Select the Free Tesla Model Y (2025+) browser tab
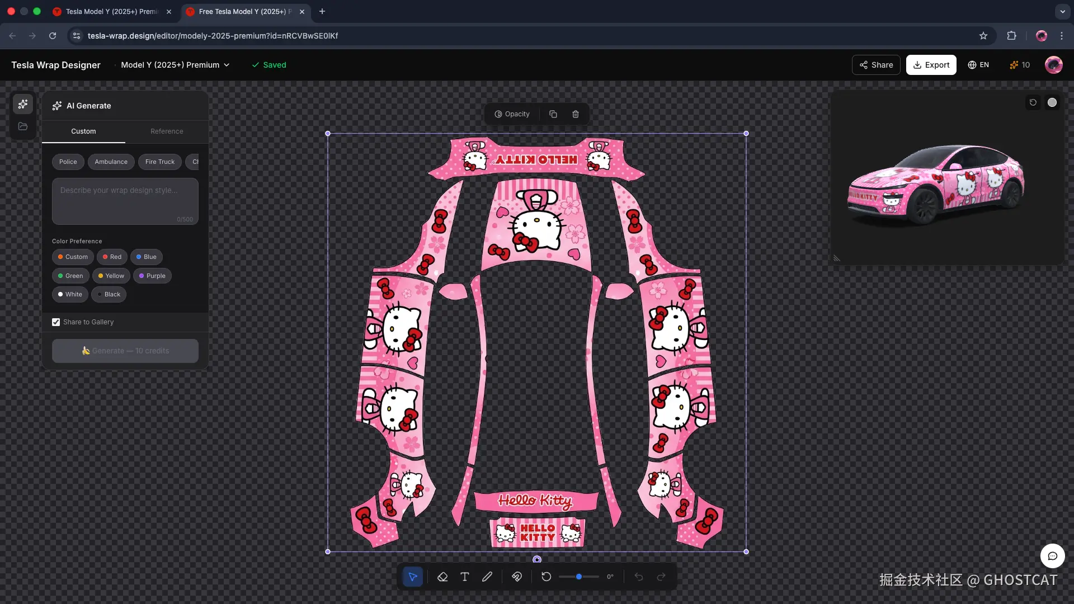 coord(245,11)
